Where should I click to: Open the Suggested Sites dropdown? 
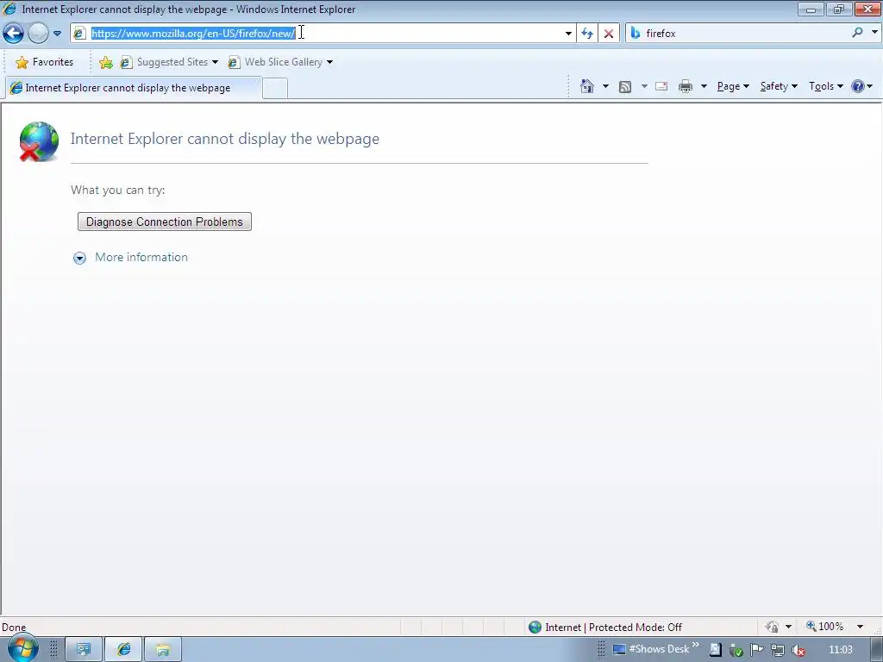tap(170, 62)
